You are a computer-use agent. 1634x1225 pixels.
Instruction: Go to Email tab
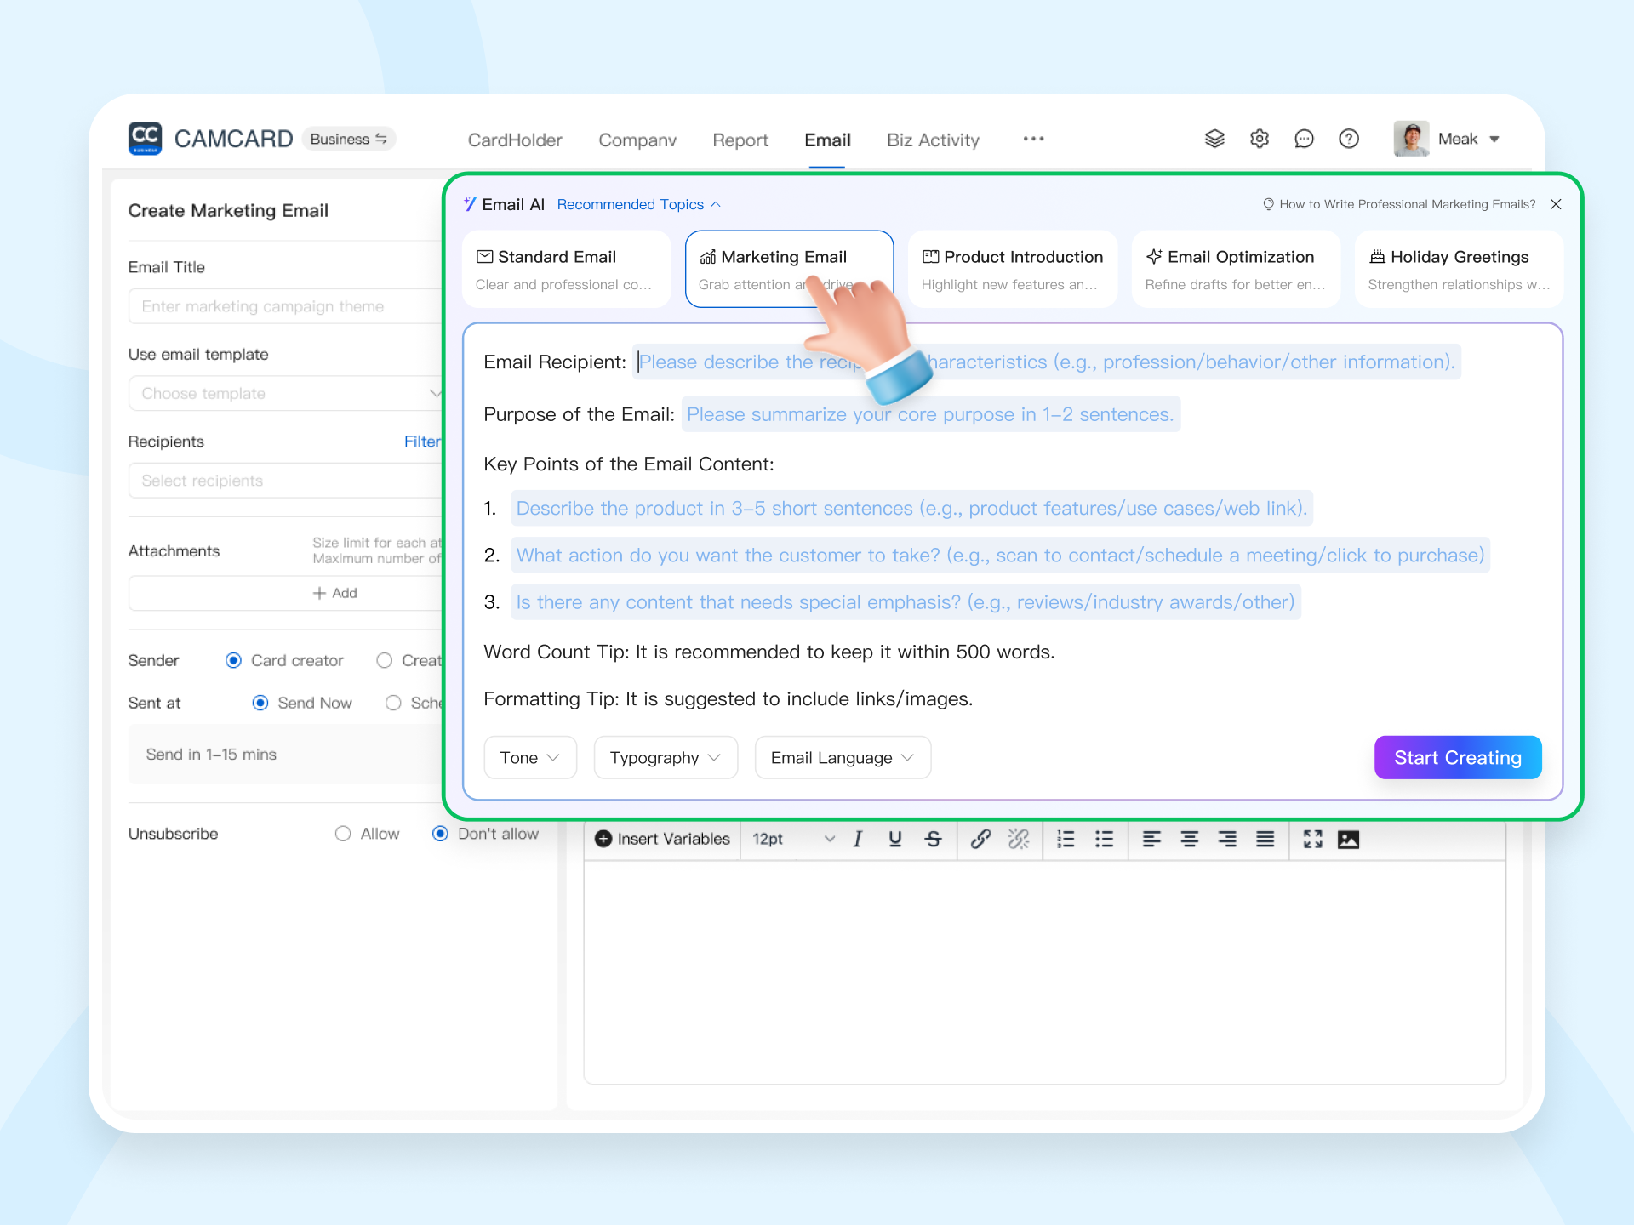[x=827, y=140]
